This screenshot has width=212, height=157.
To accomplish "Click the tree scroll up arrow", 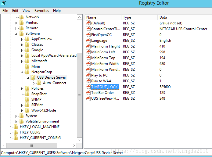I will coord(80,17).
